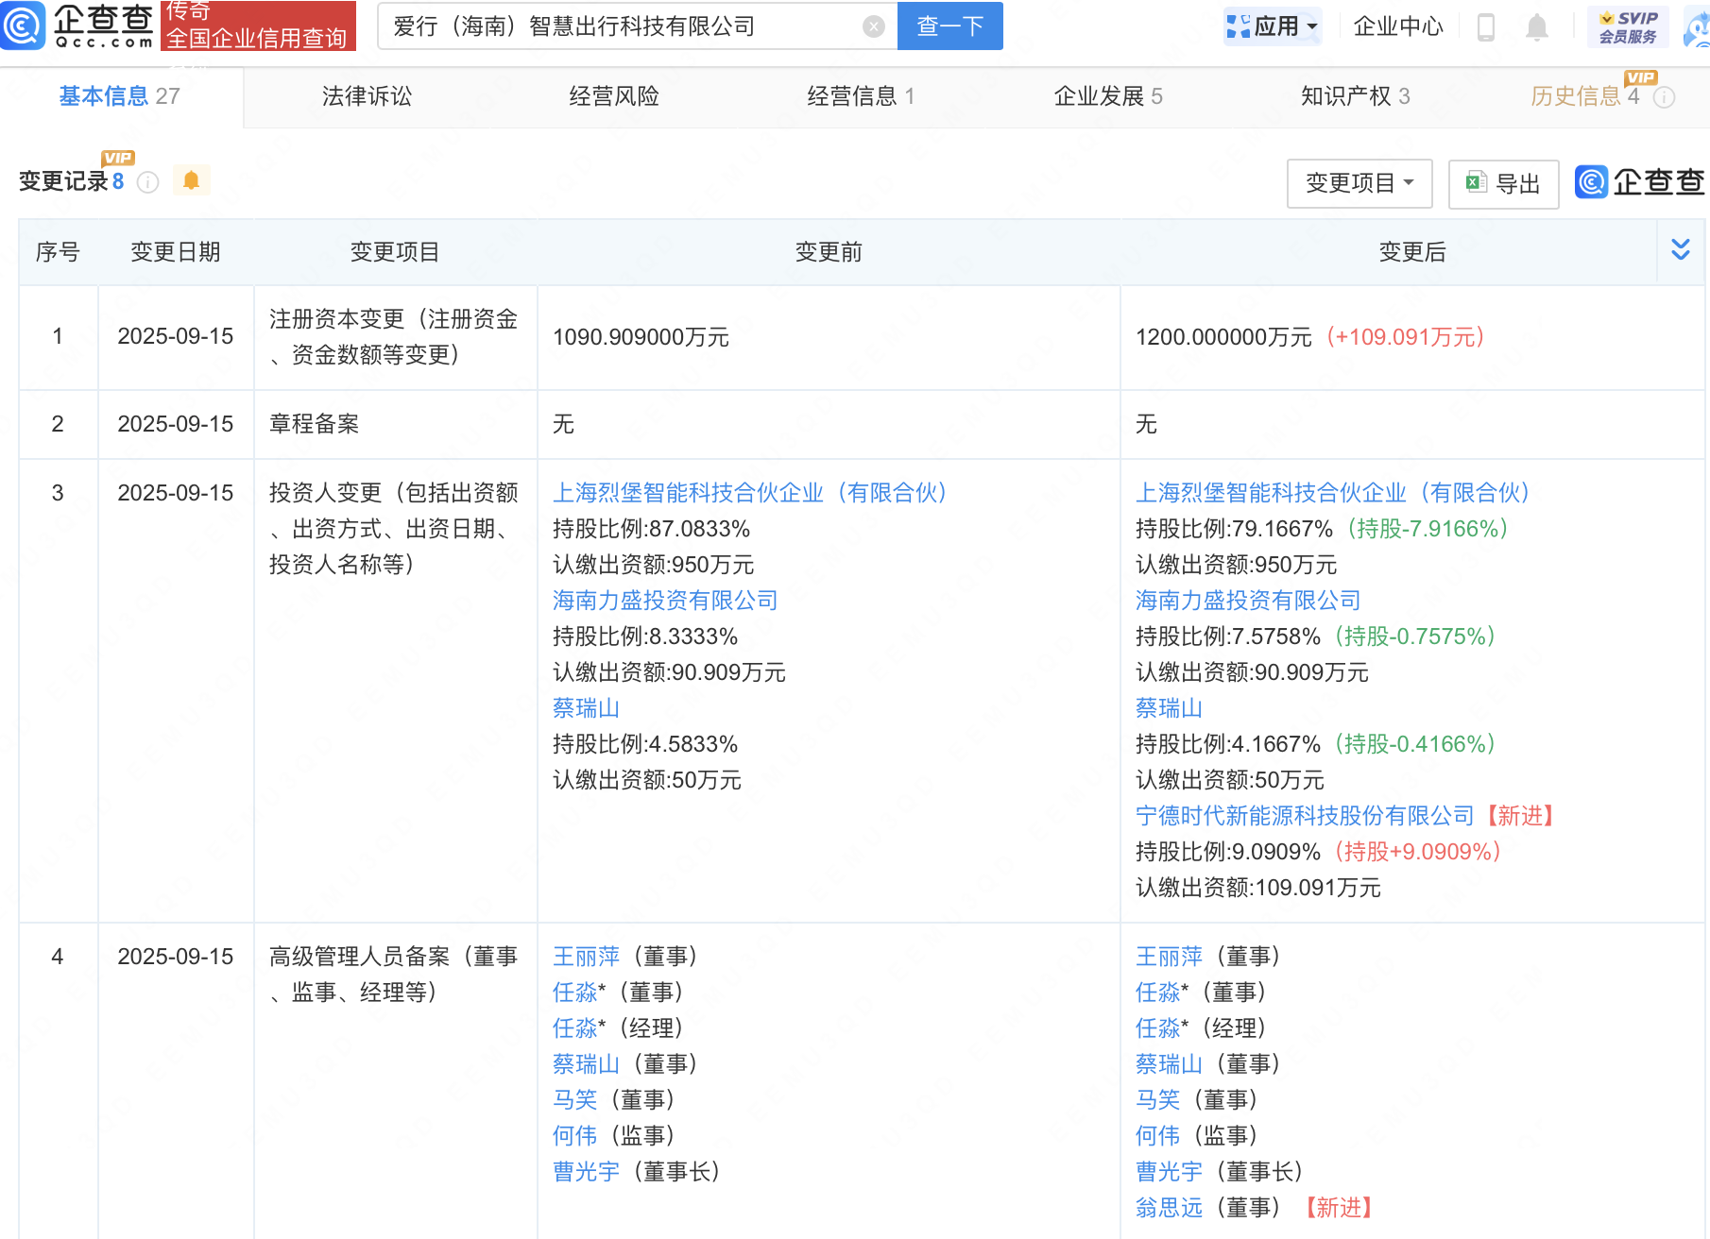Click info icon next to 历史信息 tab
Screen dimensions: 1710x1239
coord(1665,97)
